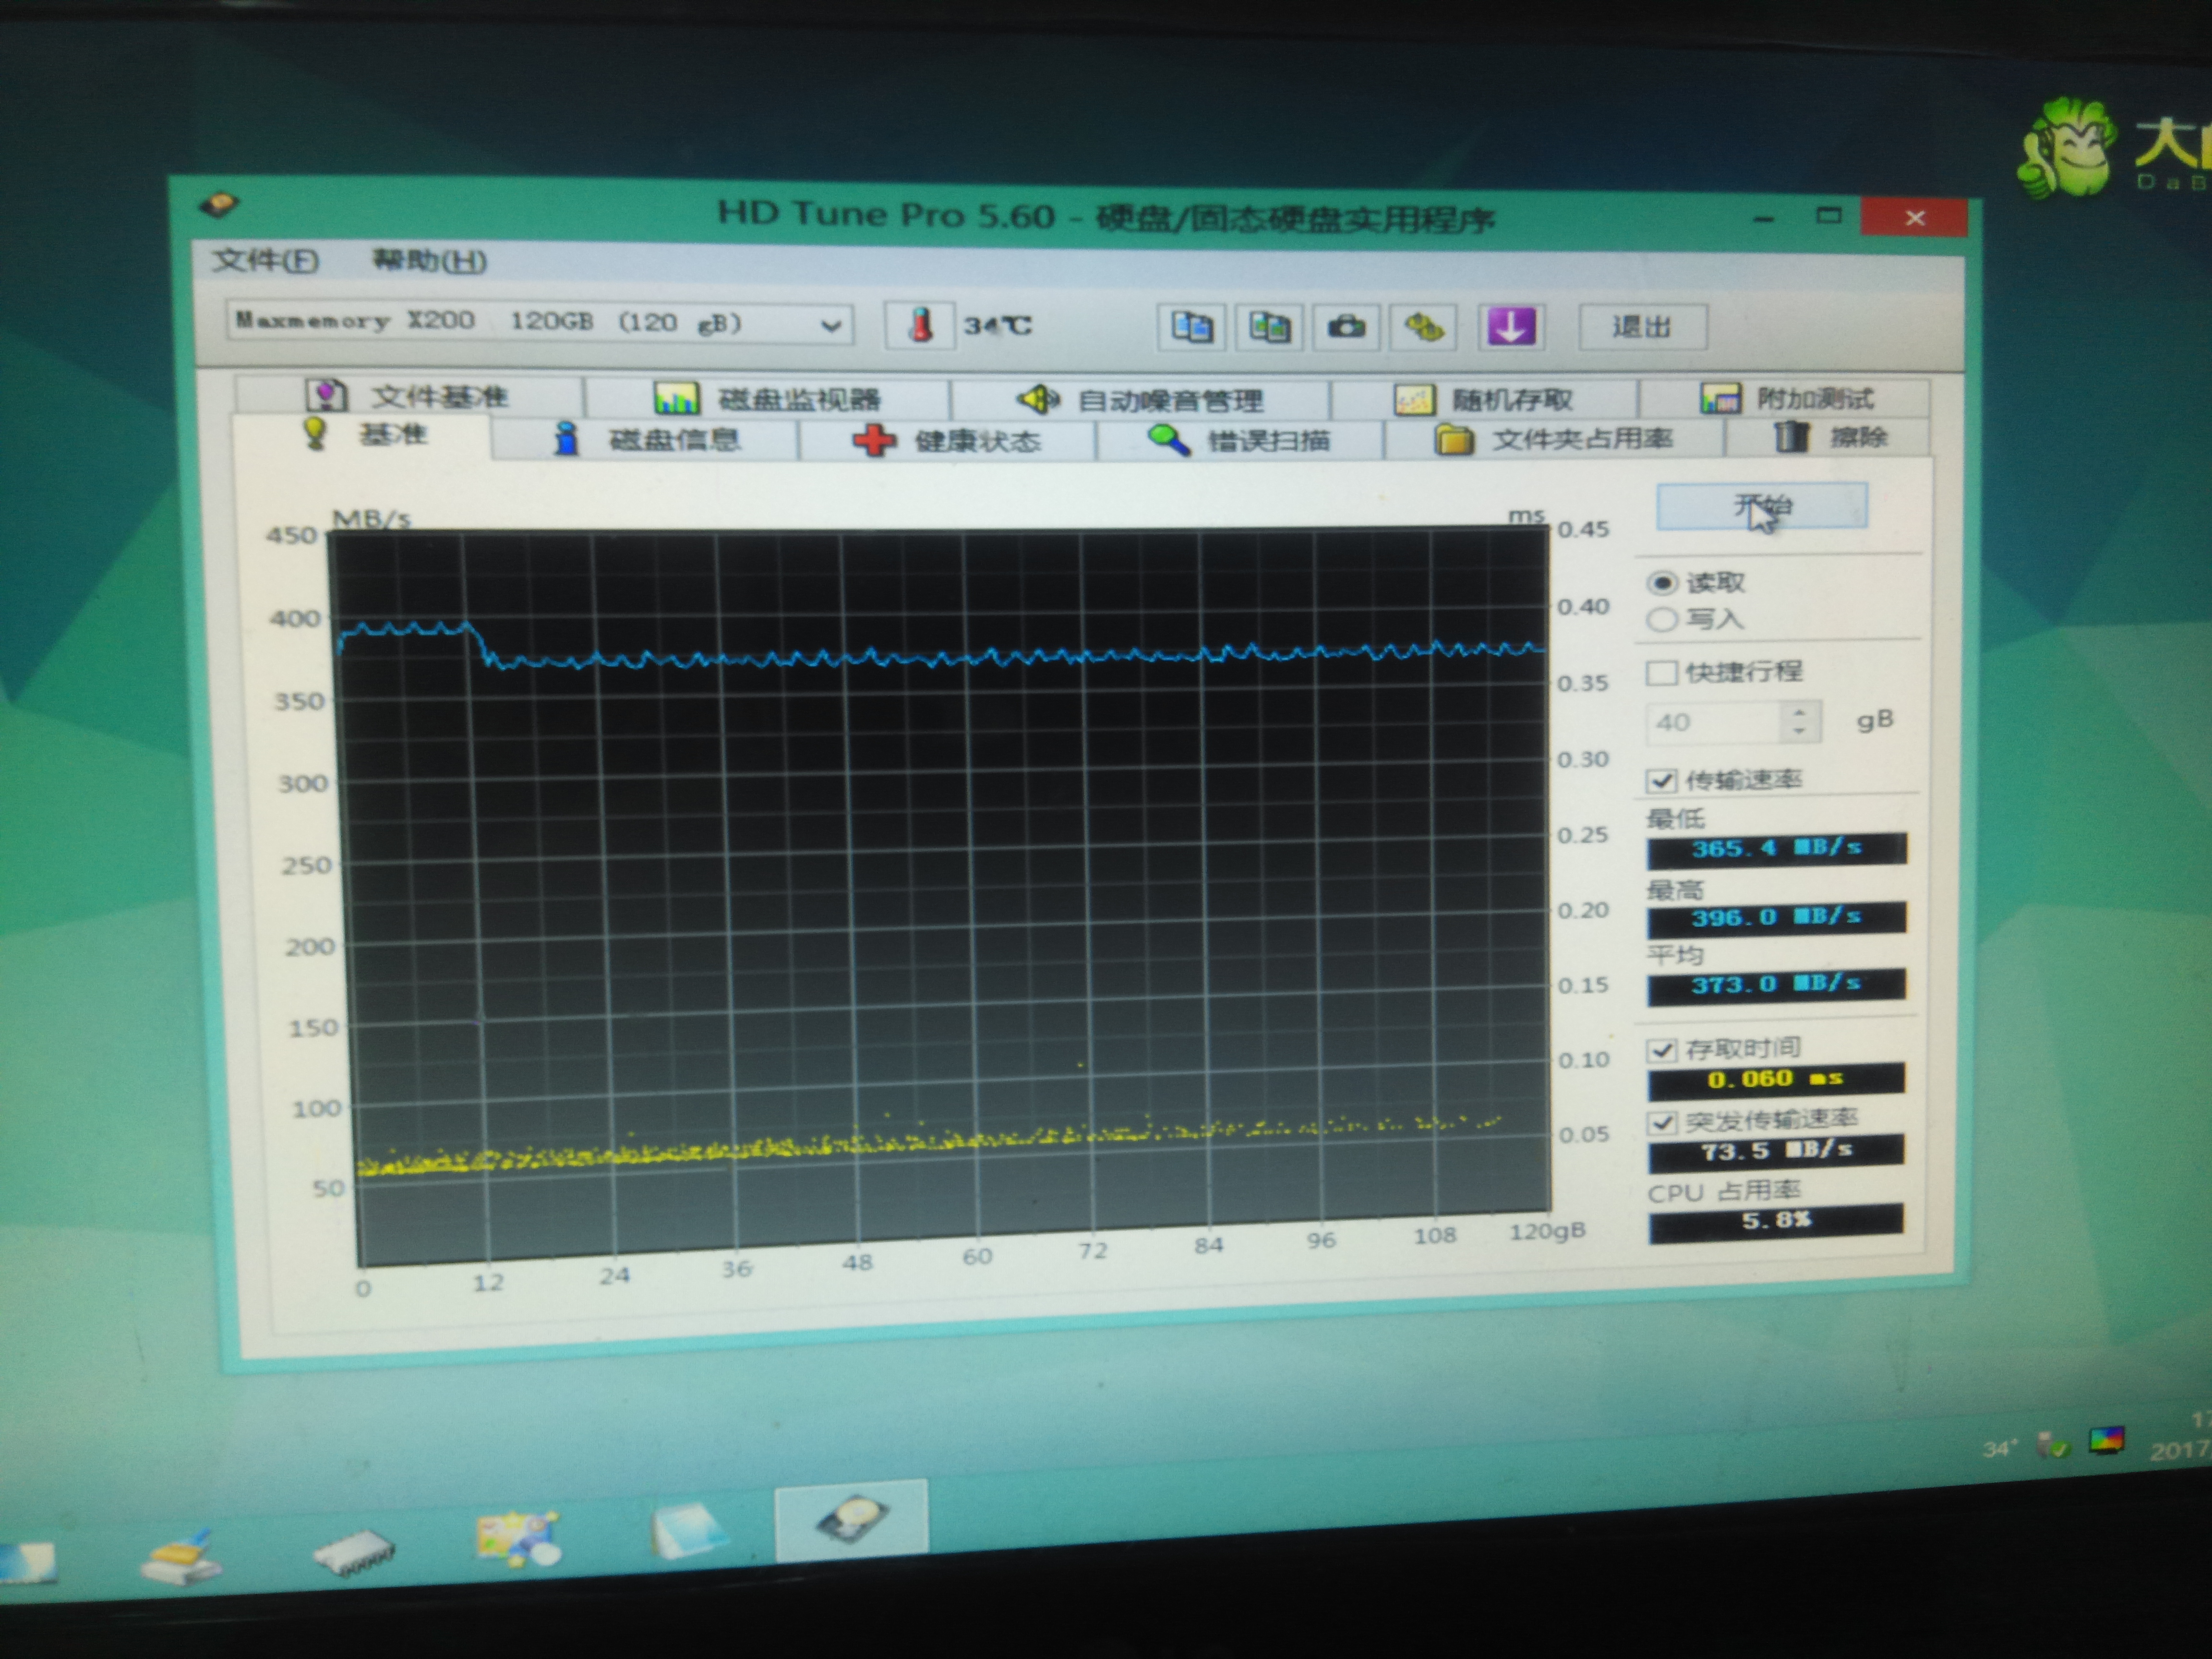Click the 365.4 MB/s minimum value
The width and height of the screenshot is (2212, 1659).
(1777, 849)
